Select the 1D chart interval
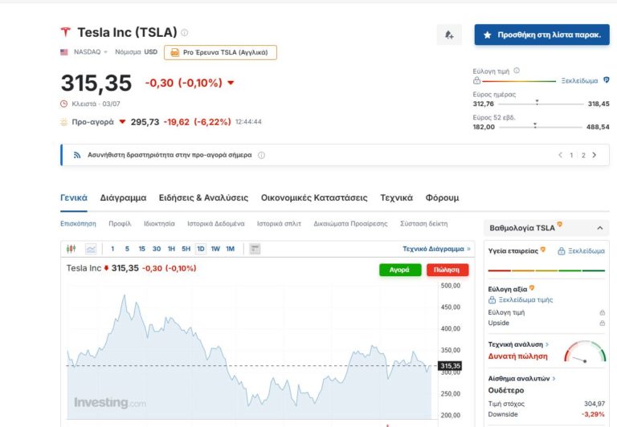Image resolution: width=617 pixels, height=427 pixels. click(200, 249)
